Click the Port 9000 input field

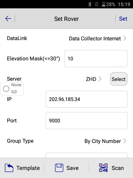(x=86, y=120)
